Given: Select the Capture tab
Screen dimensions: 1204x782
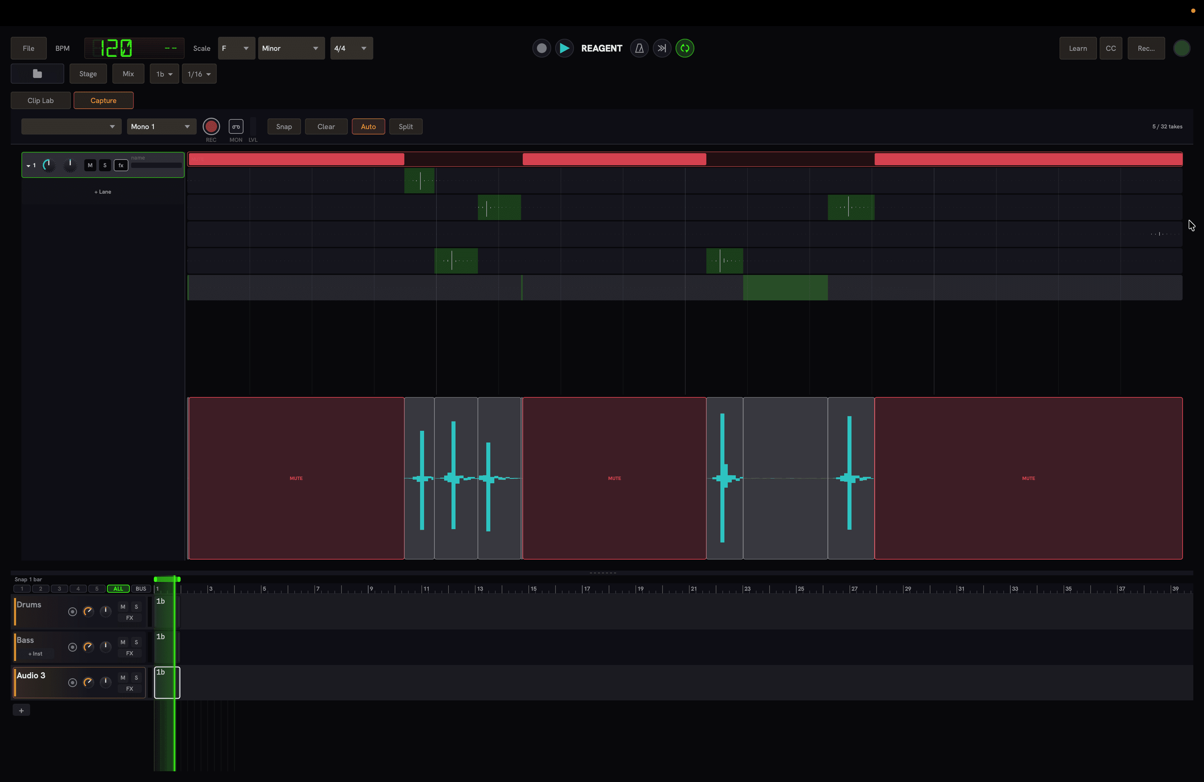Looking at the screenshot, I should click(x=104, y=101).
